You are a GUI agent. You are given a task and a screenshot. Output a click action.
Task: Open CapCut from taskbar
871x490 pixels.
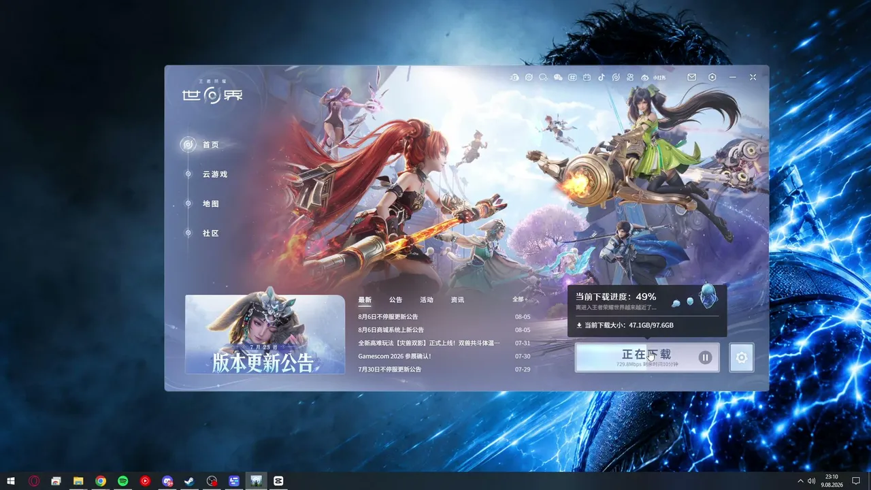(278, 481)
